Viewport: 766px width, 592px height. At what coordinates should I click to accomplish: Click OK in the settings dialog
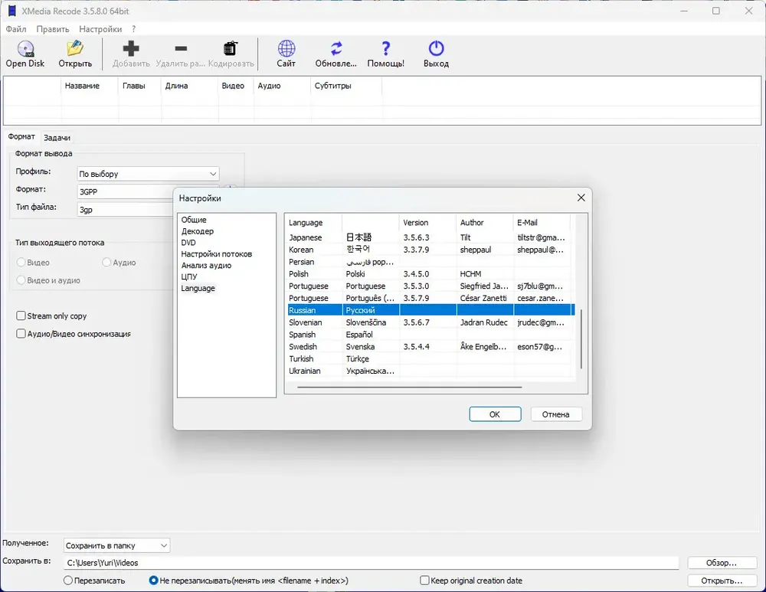(x=495, y=414)
